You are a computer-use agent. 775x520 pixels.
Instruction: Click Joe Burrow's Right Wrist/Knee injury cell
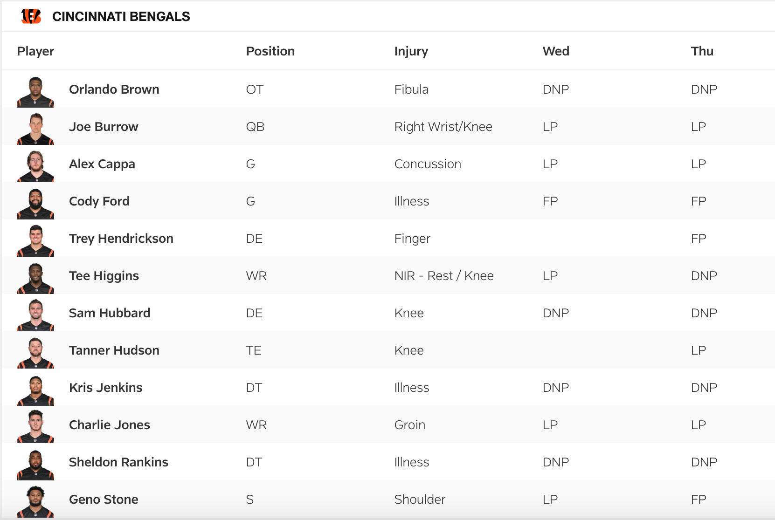(443, 127)
